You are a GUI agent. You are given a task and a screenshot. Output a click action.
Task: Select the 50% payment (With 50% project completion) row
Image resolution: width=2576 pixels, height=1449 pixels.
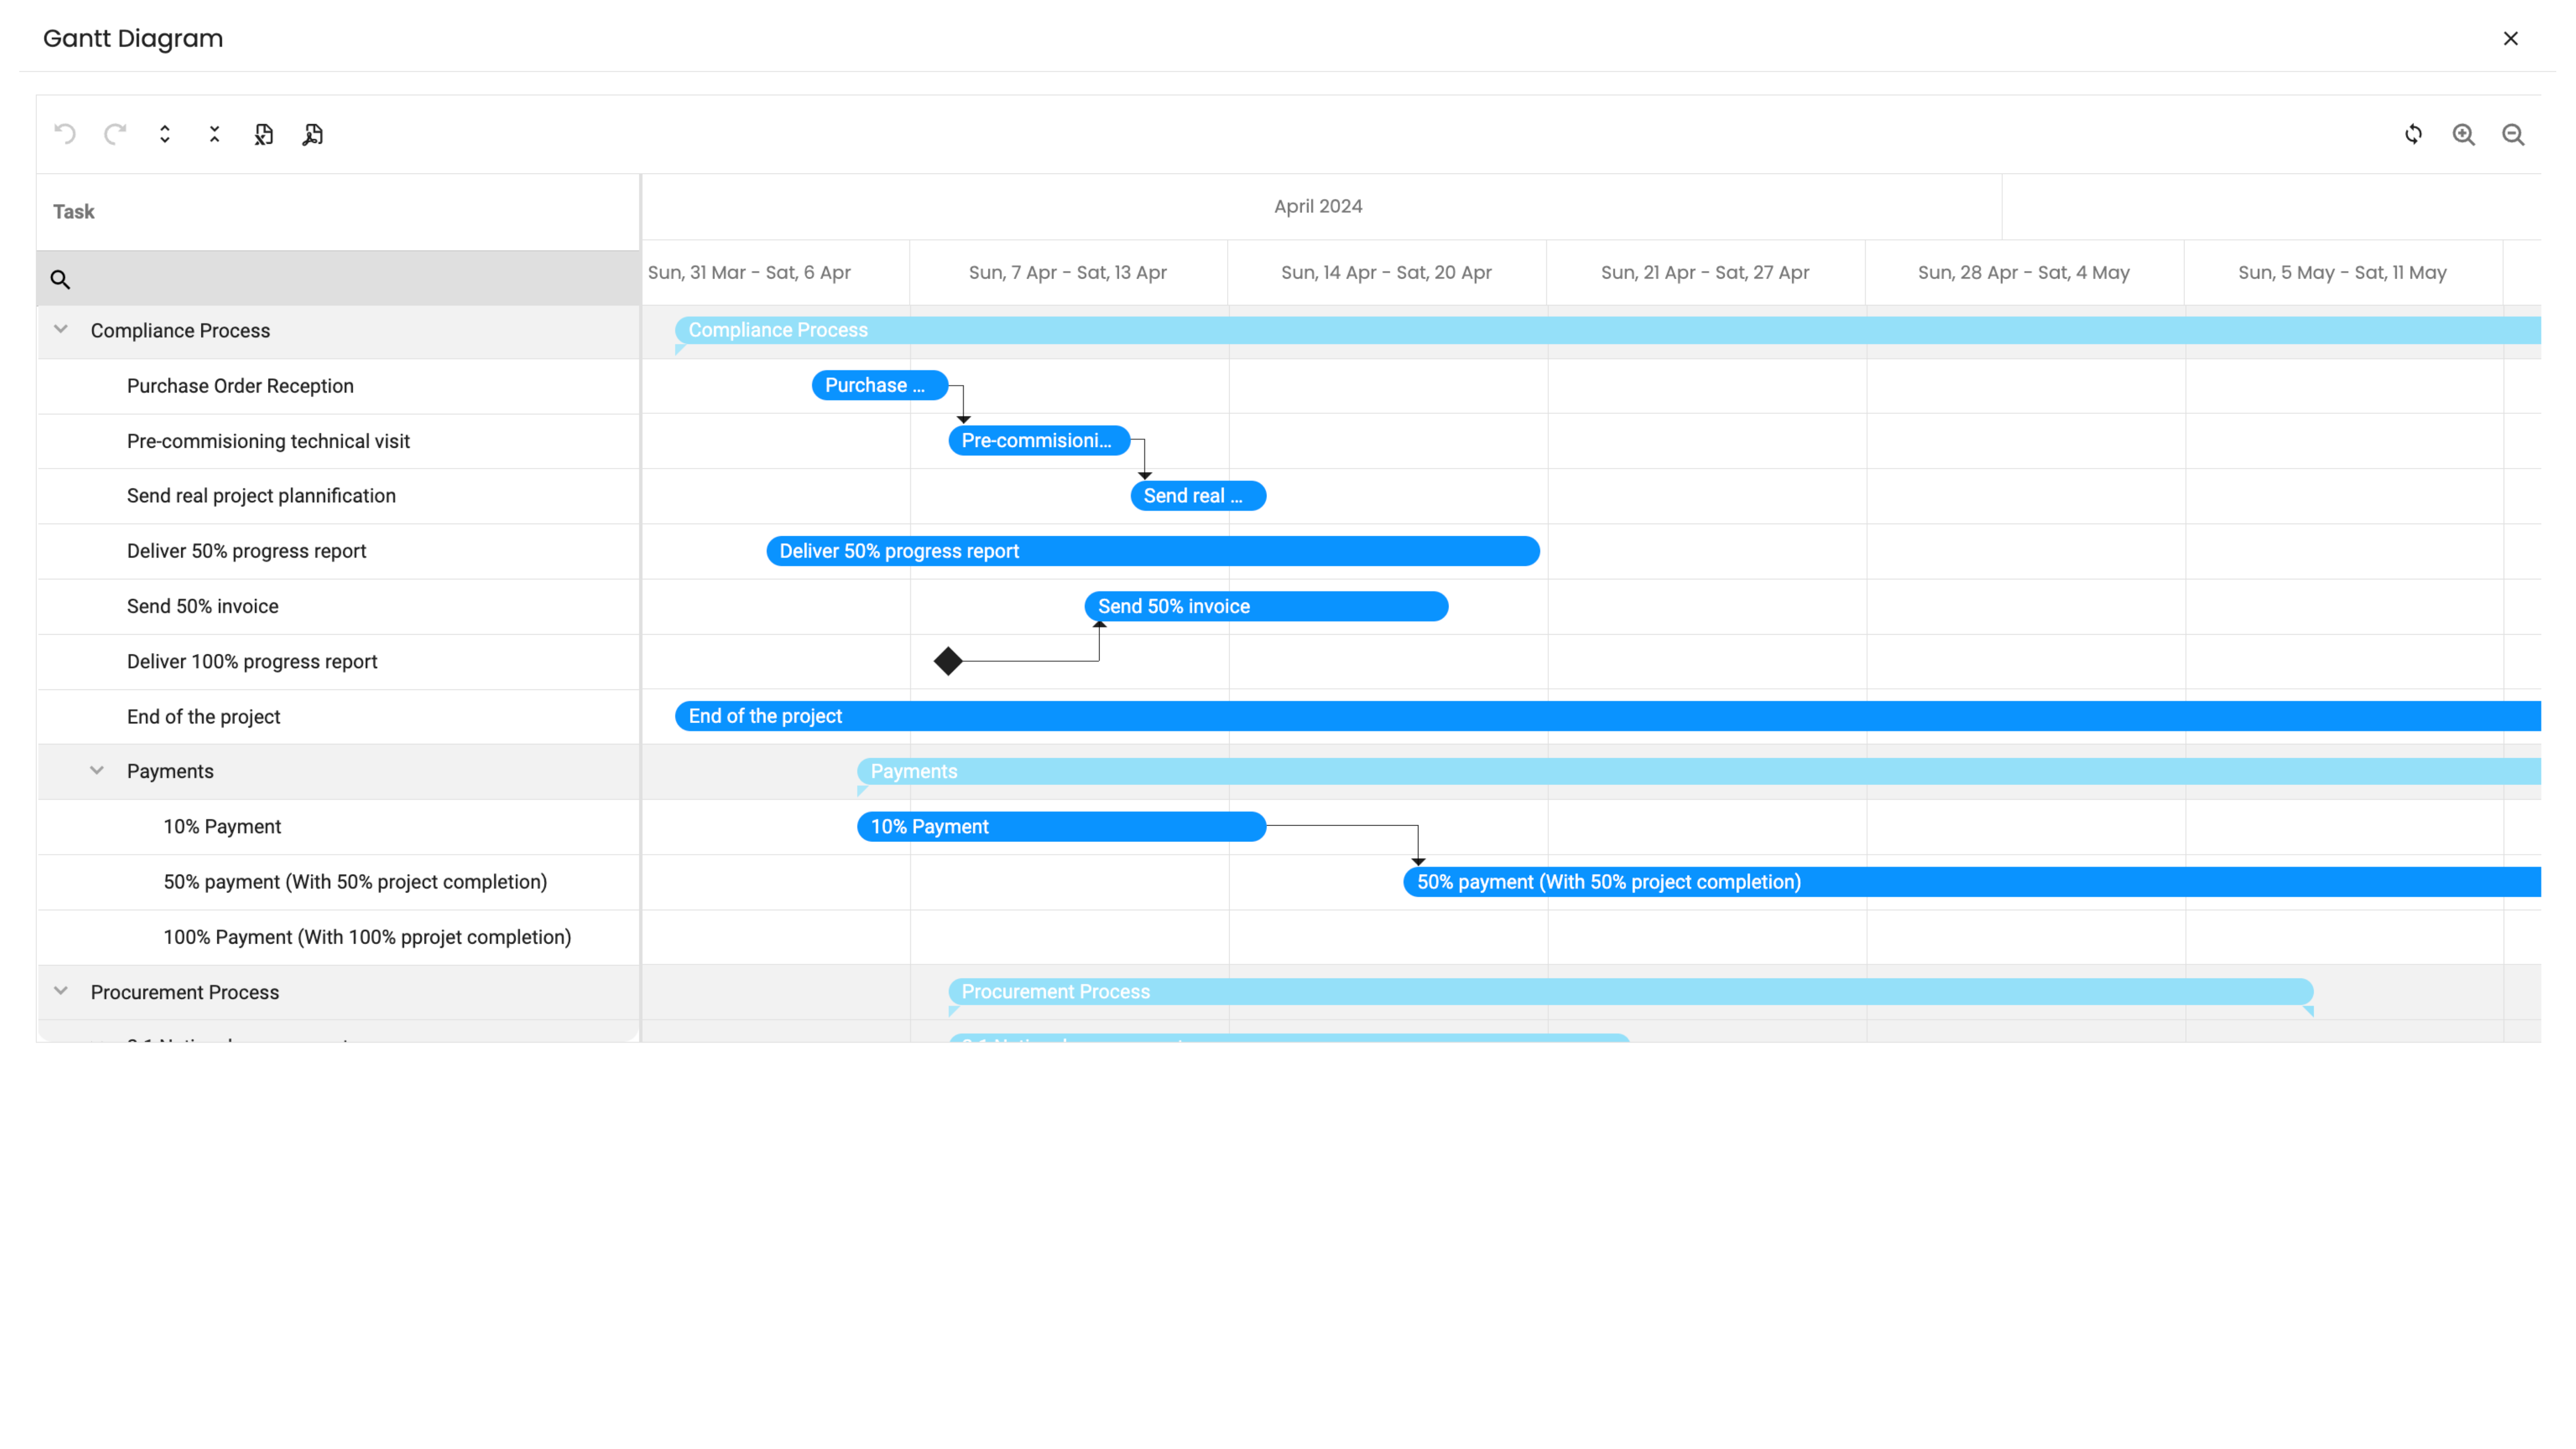click(x=338, y=882)
